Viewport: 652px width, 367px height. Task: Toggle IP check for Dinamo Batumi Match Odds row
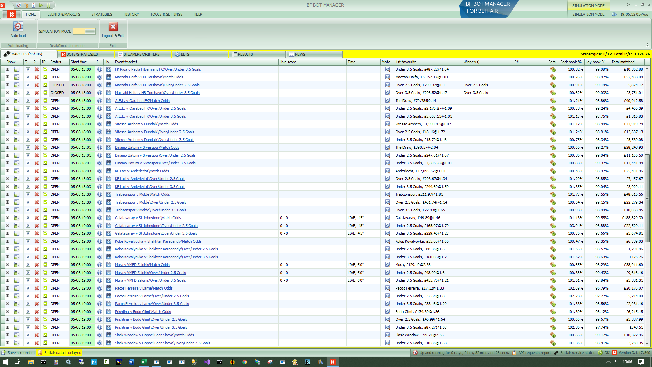click(x=45, y=147)
